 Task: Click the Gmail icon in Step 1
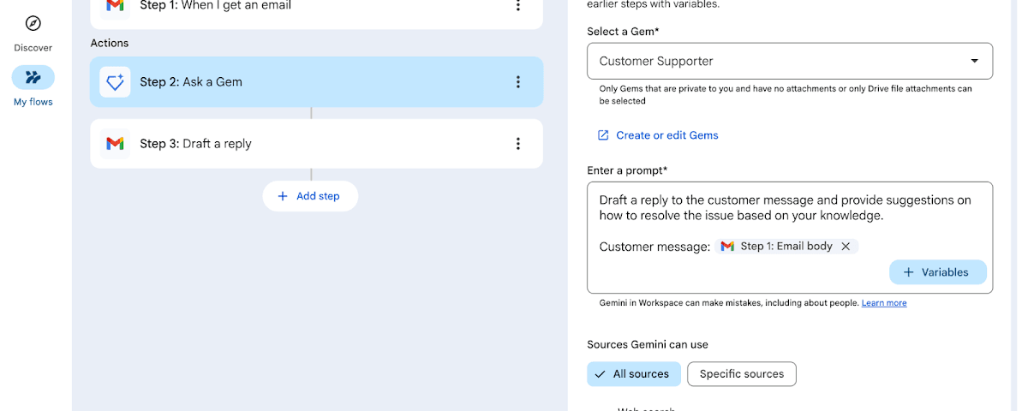pyautogui.click(x=115, y=6)
